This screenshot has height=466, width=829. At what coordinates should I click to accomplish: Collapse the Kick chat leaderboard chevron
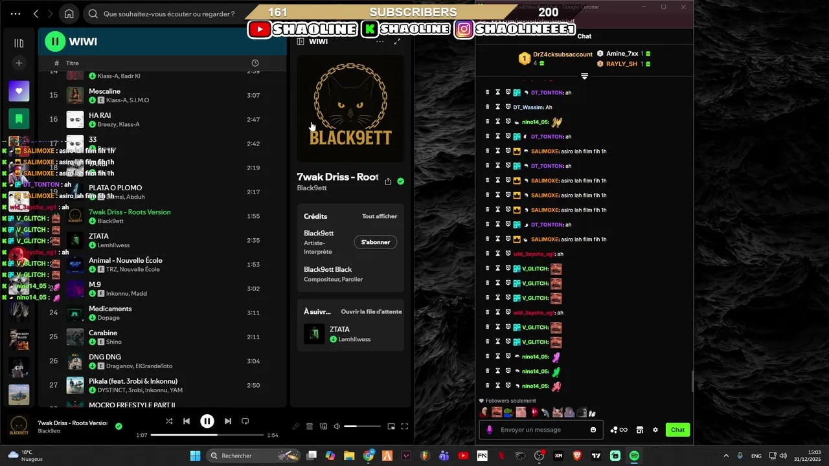[x=584, y=76]
